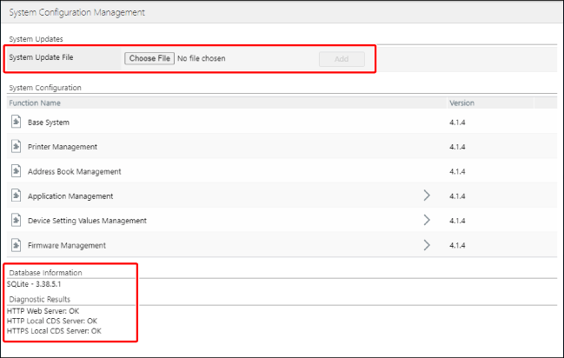The height and width of the screenshot is (358, 564).
Task: Expand Device Setting Values Management chevron
Action: click(426, 220)
